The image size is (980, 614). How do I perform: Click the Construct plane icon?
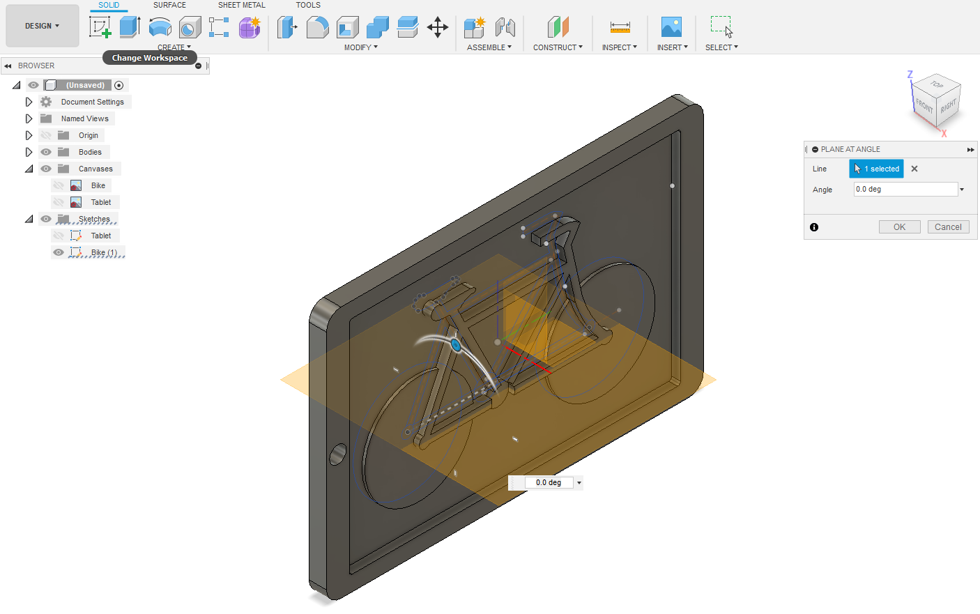point(558,27)
